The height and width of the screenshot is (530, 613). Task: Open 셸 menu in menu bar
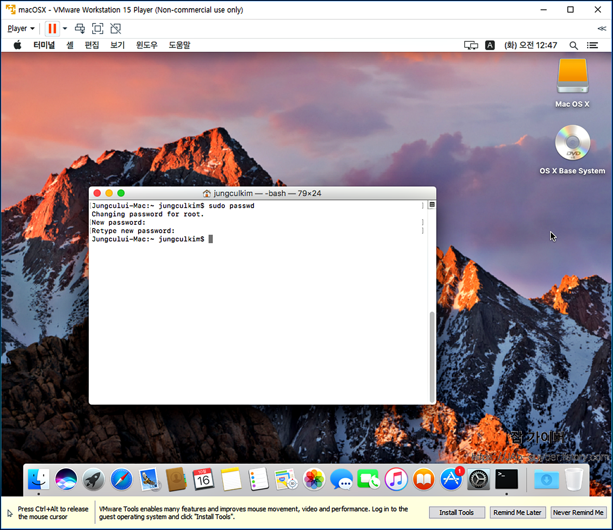pos(70,45)
